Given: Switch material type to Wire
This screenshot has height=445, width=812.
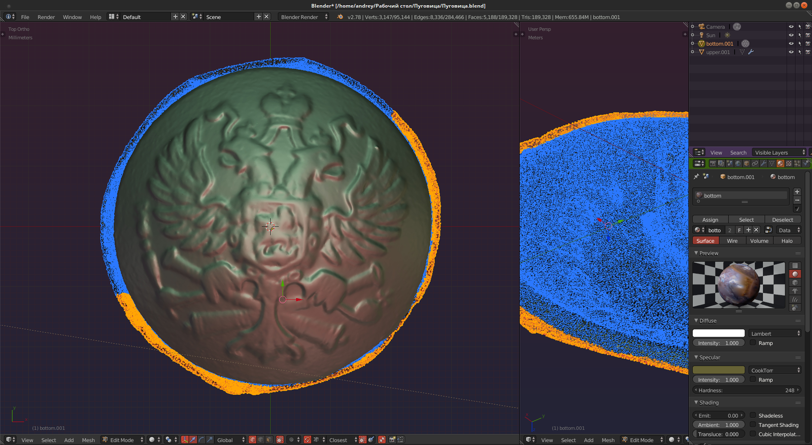Looking at the screenshot, I should [x=732, y=241].
